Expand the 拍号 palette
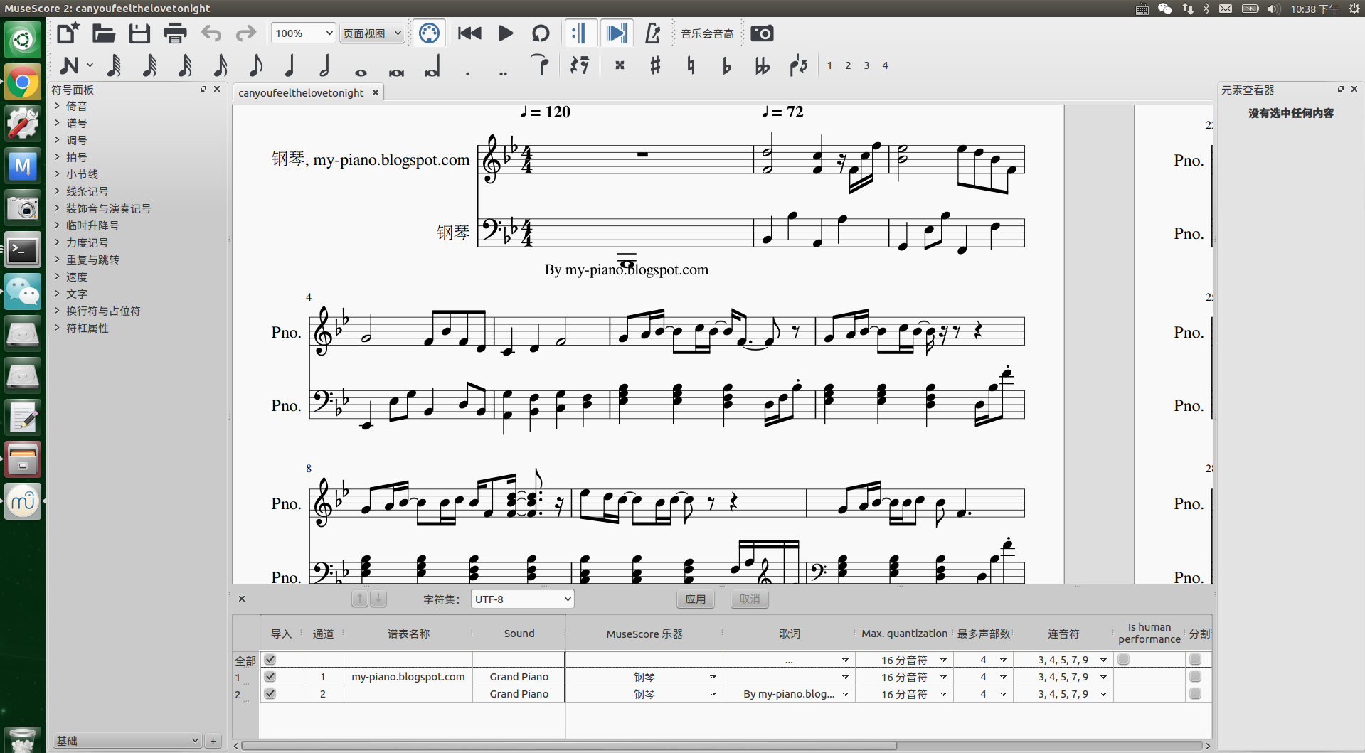Screen dimensions: 1365x753 58,157
